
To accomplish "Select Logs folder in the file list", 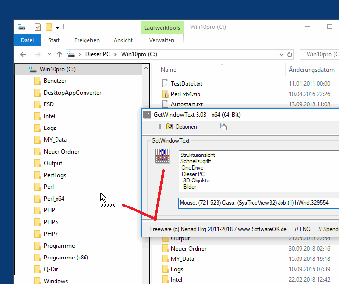I will pyautogui.click(x=177, y=269).
